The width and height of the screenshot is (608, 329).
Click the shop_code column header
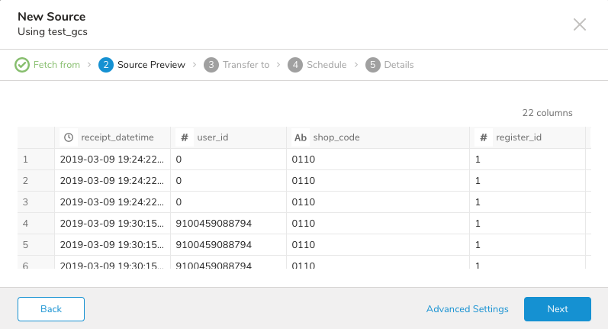pos(378,137)
